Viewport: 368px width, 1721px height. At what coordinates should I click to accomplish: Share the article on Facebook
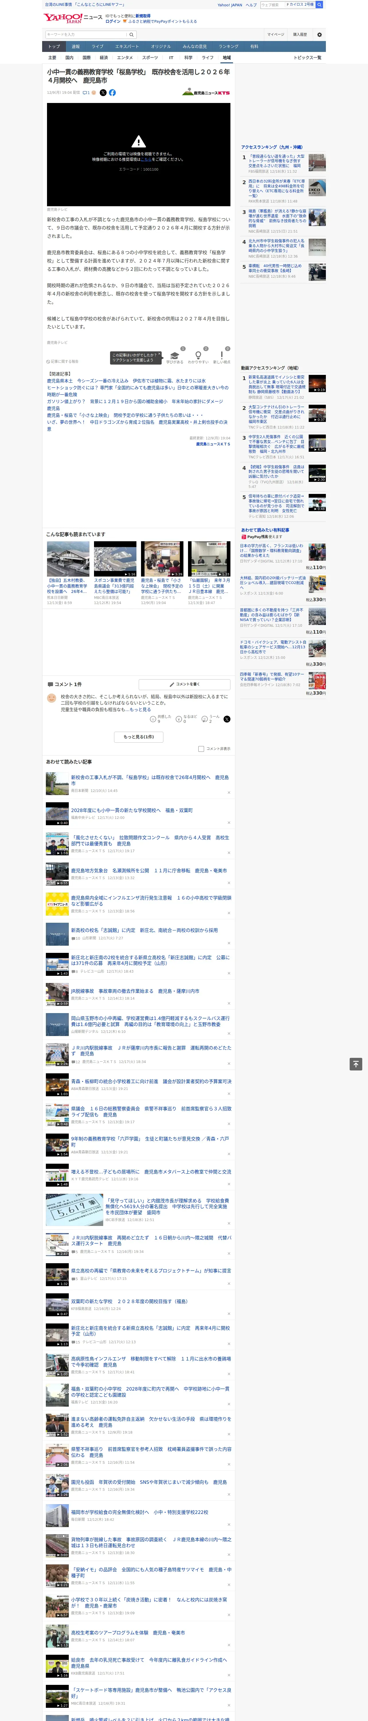click(112, 93)
